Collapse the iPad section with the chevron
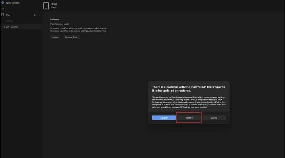The width and height of the screenshot is (285, 158). (x=39, y=15)
